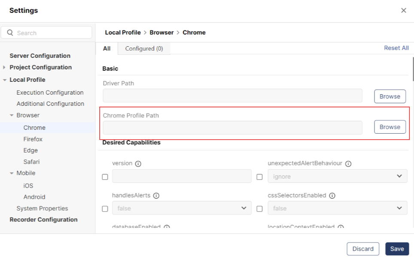Close the Settings dialog
The width and height of the screenshot is (414, 260).
[x=403, y=10]
